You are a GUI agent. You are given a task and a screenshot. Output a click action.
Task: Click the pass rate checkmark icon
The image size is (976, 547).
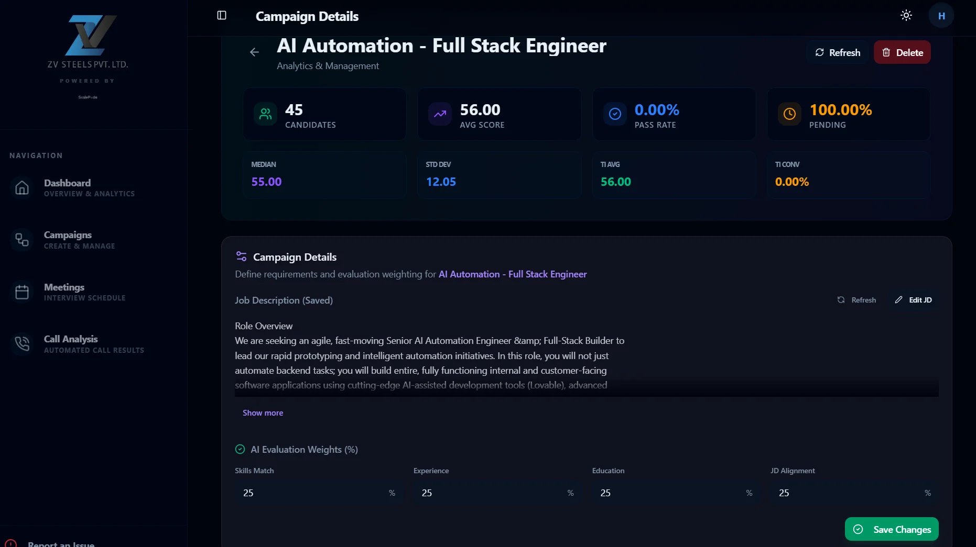615,114
